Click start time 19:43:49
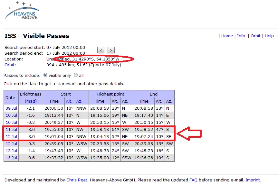The width and height of the screenshot is (278, 184). 54,151
